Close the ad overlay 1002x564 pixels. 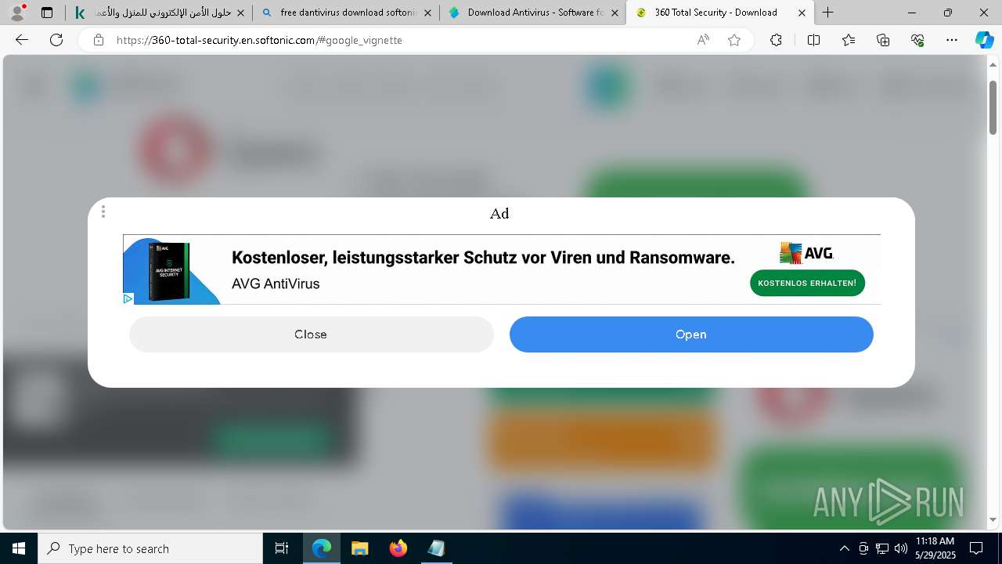311,334
